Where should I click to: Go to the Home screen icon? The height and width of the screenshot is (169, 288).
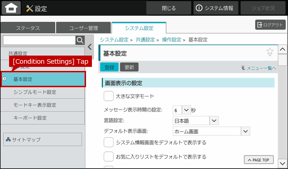click(x=11, y=8)
